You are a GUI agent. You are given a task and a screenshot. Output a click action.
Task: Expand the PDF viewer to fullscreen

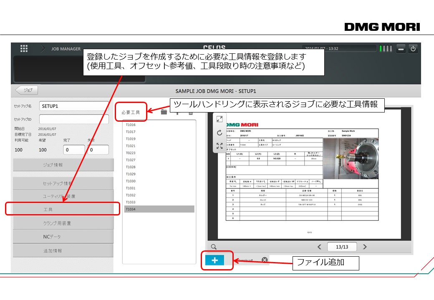point(220,119)
